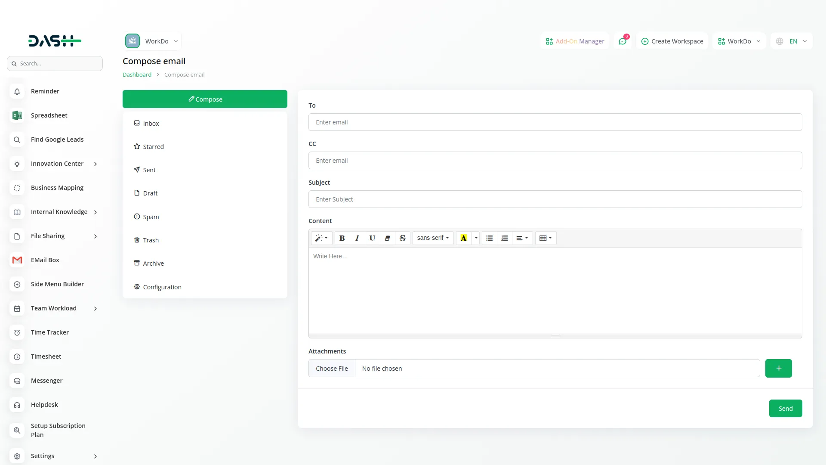Select the clear formatting eraser icon
826x465 pixels.
(387, 238)
